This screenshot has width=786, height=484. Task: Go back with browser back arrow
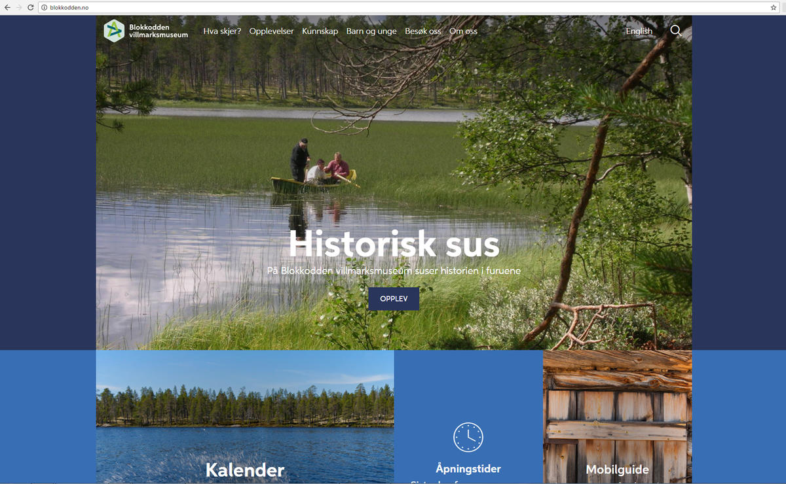[7, 7]
